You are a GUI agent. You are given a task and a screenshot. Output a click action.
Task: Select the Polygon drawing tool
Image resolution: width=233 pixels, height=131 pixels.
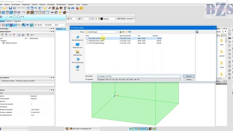pyautogui.click(x=19, y=17)
